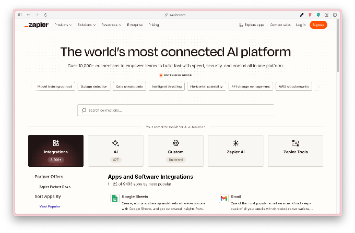
Task: Select the Intelligent throttling chip
Action: click(x=167, y=87)
